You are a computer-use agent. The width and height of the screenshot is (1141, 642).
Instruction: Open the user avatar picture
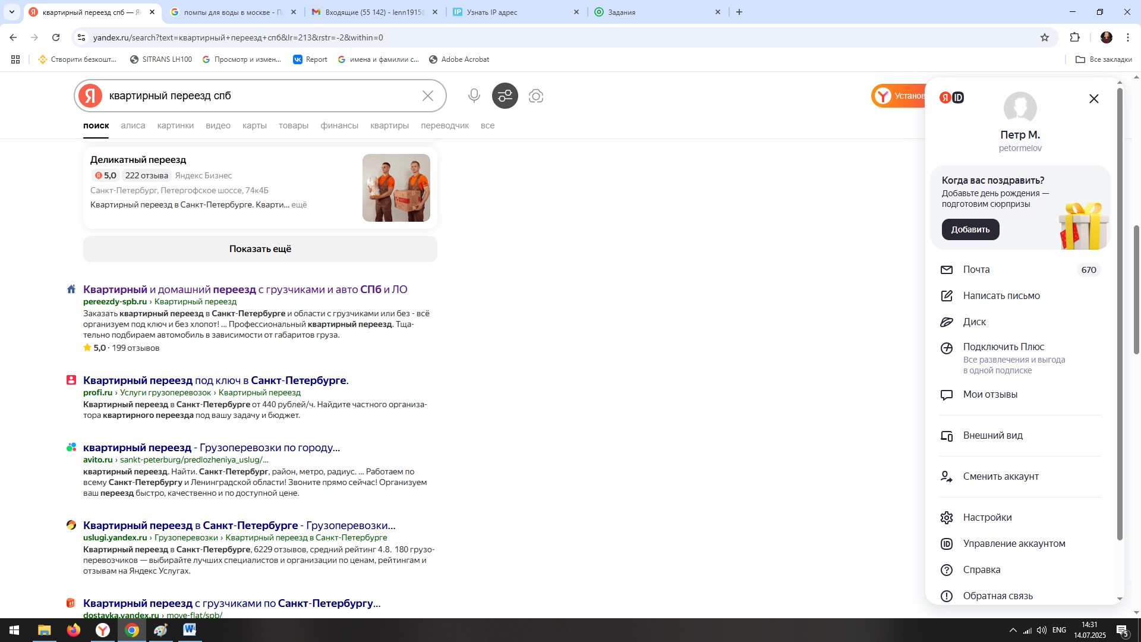tap(1020, 108)
